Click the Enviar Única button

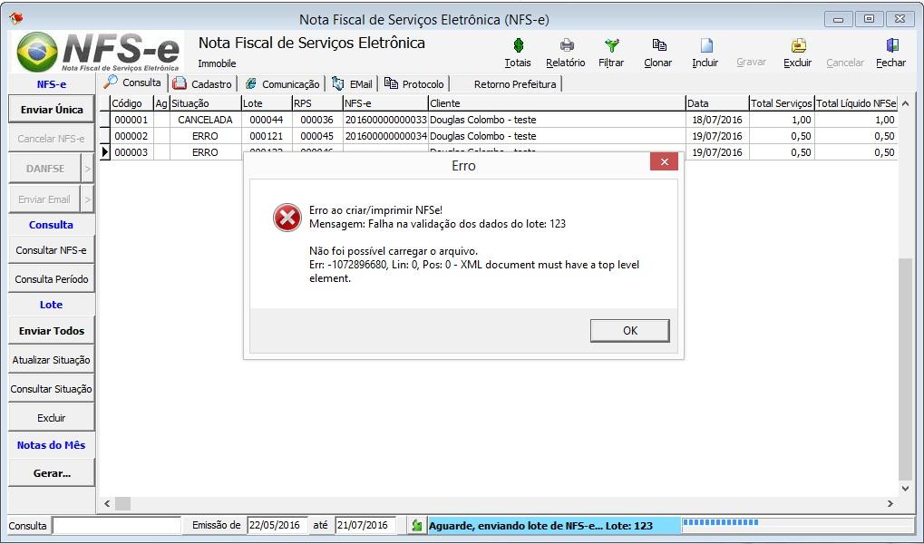[52, 110]
